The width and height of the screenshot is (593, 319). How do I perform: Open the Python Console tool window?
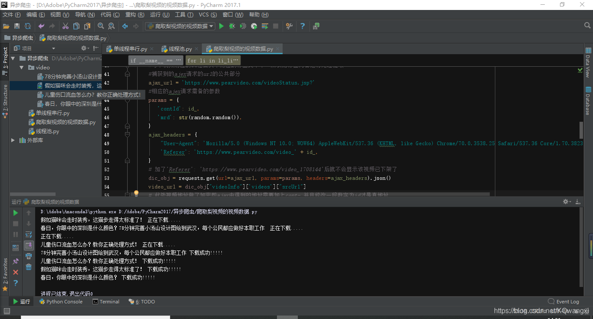pyautogui.click(x=61, y=302)
